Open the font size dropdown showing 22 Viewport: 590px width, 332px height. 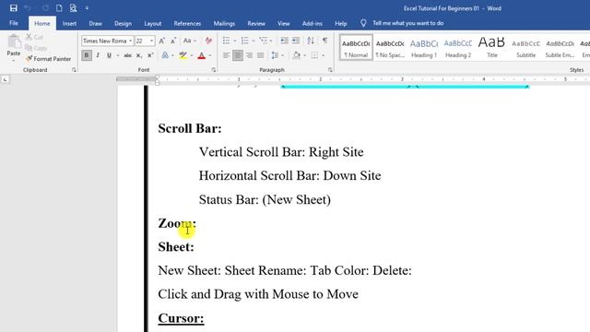(151, 41)
